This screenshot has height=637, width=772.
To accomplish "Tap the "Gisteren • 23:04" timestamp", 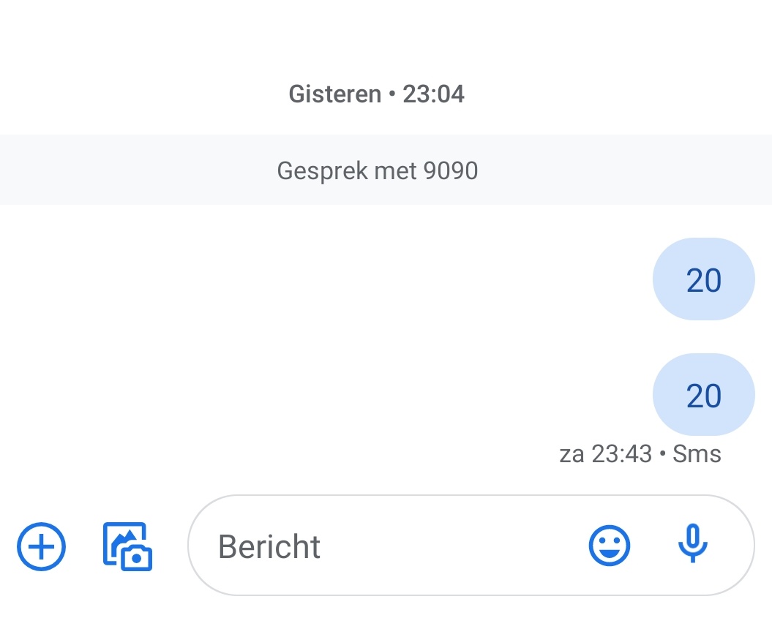I will click(x=377, y=94).
